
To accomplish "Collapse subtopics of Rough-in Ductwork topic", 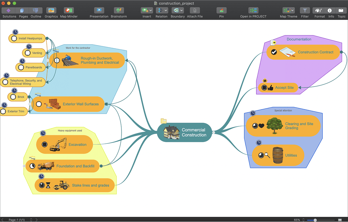I will (x=48, y=60).
